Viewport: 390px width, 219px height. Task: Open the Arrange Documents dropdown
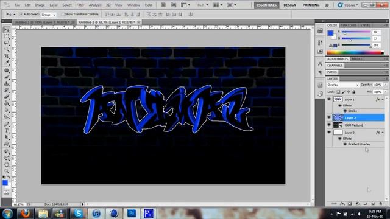coord(218,5)
